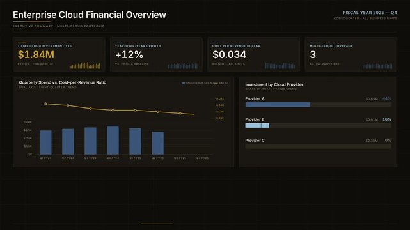Select the ratio line point above Q1 FY25
This screenshot has width=410, height=230.
(x=135, y=110)
